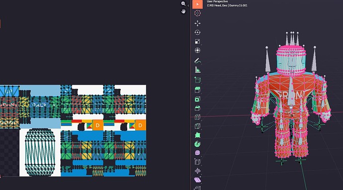Click the 'BACK' label in the UV texture
Viewport: 343px width, 190px height.
(x=39, y=105)
